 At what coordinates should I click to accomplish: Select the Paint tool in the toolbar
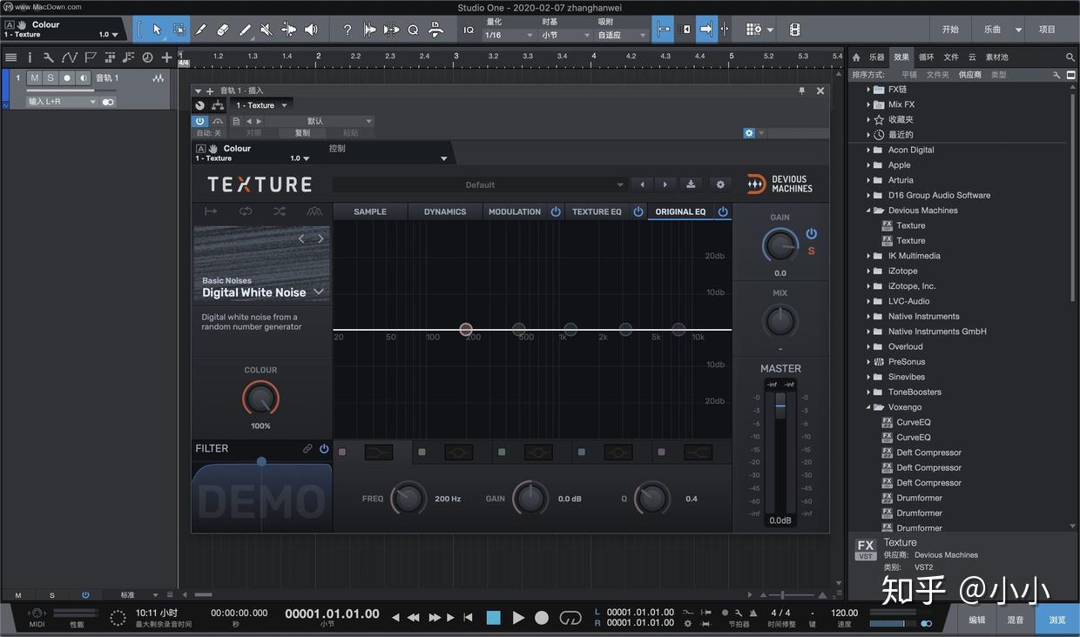point(246,29)
